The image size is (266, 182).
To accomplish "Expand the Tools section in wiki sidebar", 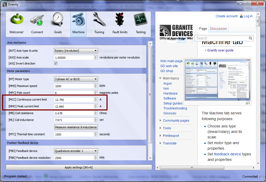I will coord(167,128).
